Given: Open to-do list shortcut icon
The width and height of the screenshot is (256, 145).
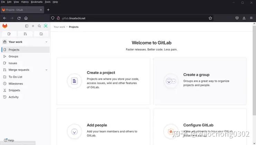Looking at the screenshot, I should pos(41,34).
